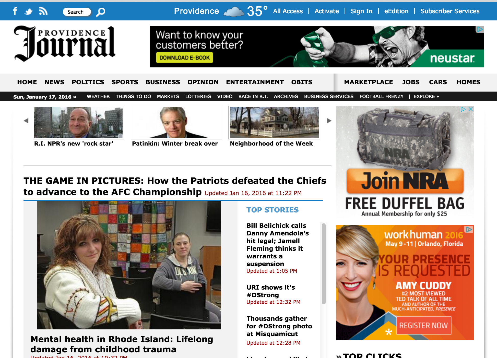Go to the OBITS section
Viewport: 497px width, 358px height.
tap(302, 82)
